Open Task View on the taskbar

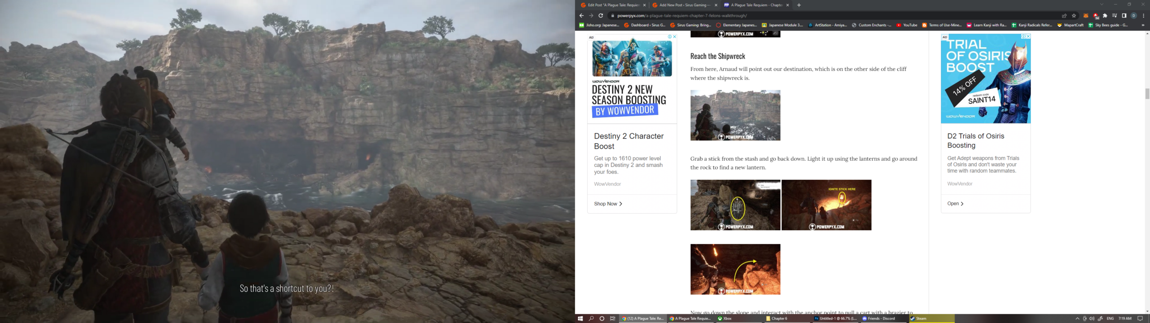(x=613, y=319)
